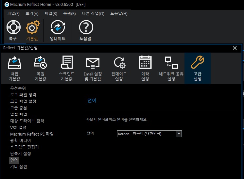Select 단축키 설정 entry

[x=21, y=154]
